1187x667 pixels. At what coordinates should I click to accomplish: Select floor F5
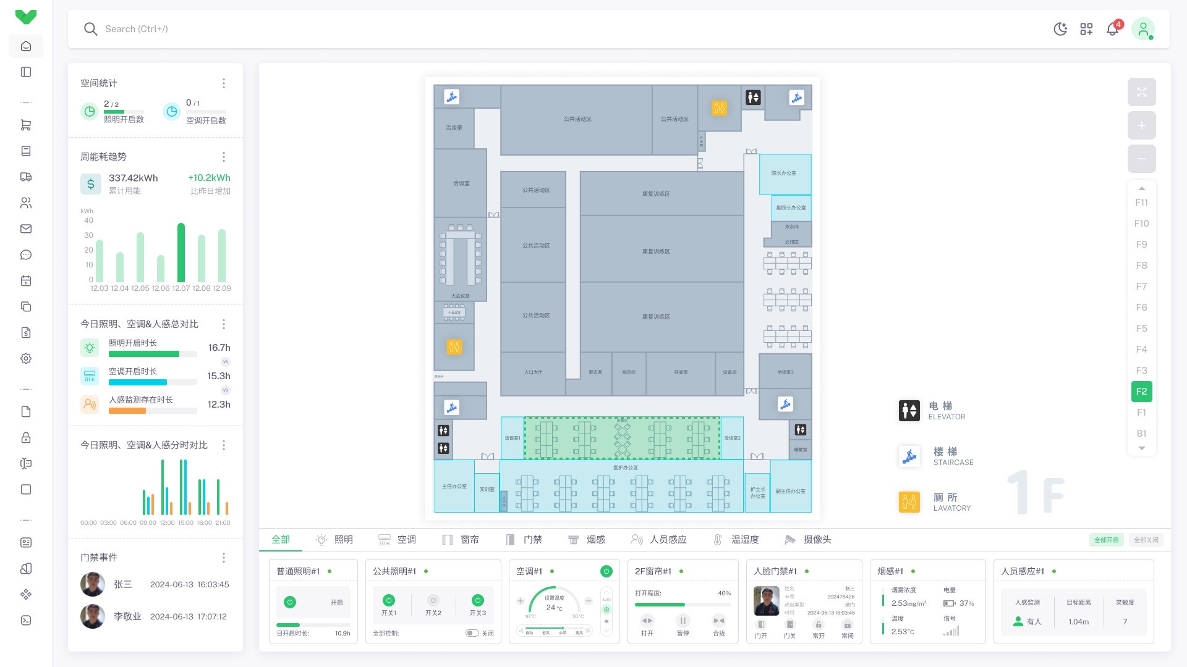coord(1141,329)
